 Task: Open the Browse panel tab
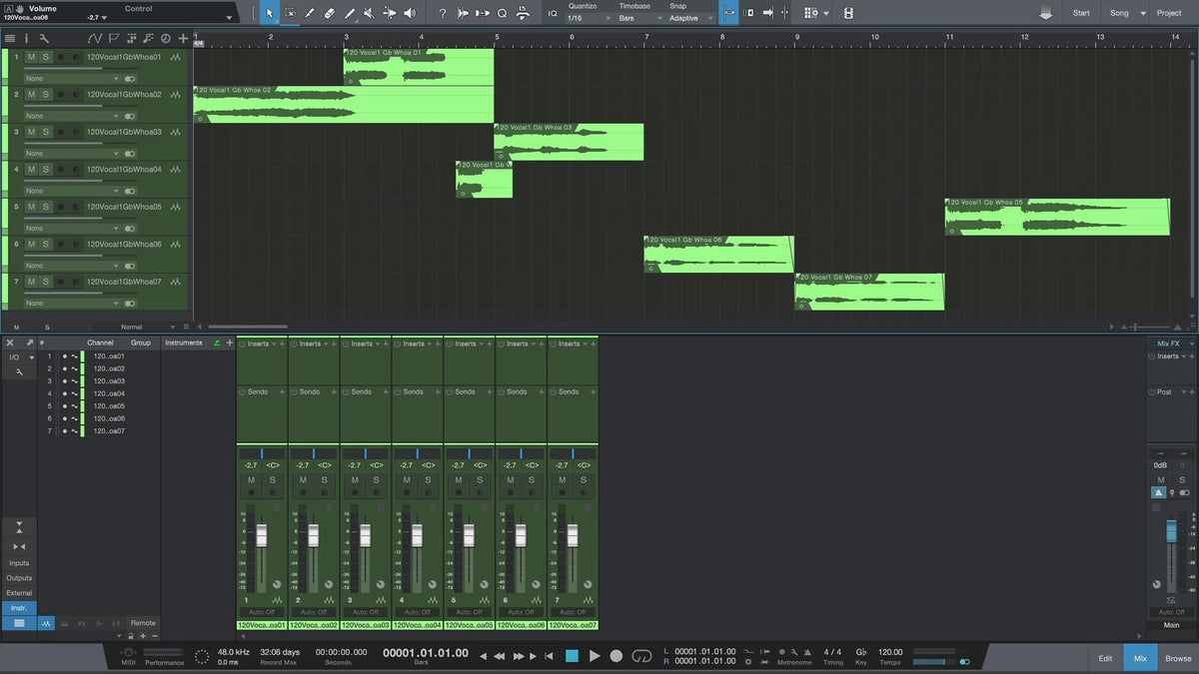[1178, 658]
